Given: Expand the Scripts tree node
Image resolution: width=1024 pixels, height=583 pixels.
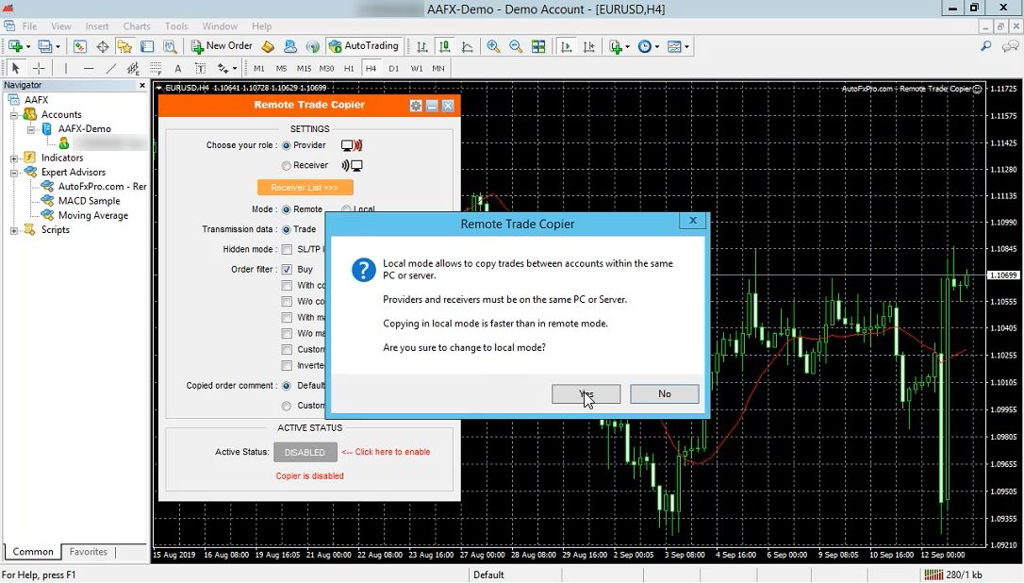Looking at the screenshot, I should (x=15, y=230).
